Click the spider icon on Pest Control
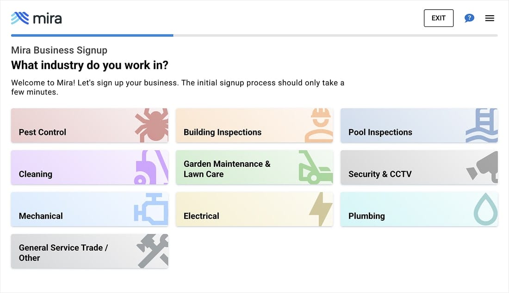This screenshot has width=509, height=293. (152, 125)
